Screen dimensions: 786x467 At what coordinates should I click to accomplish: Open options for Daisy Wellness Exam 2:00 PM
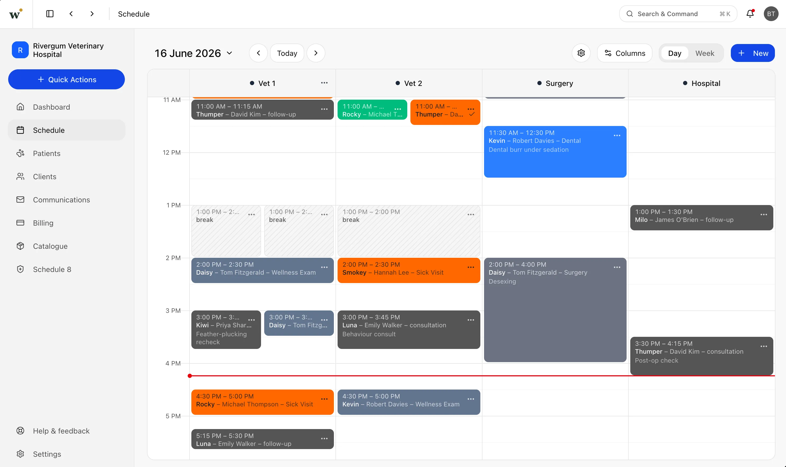coord(324,267)
